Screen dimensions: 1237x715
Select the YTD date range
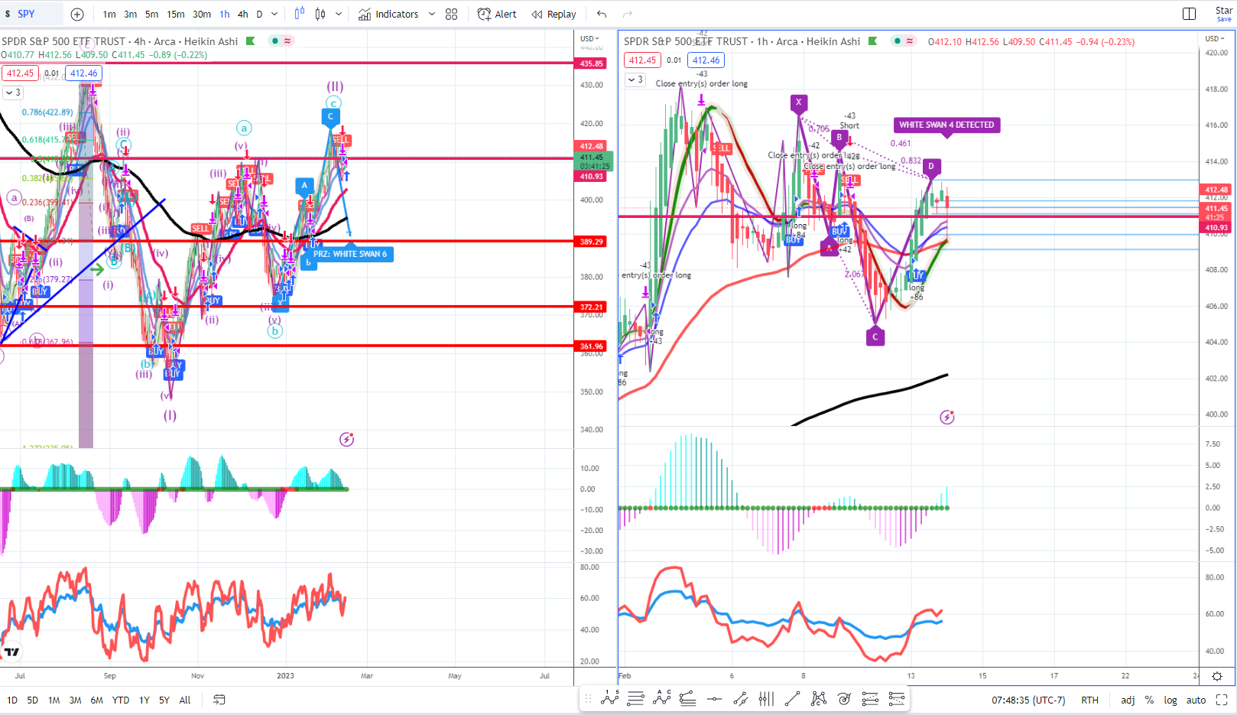pos(121,700)
